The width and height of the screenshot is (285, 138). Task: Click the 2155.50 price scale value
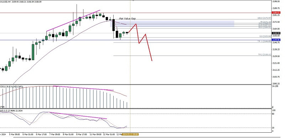pyautogui.click(x=276, y=36)
